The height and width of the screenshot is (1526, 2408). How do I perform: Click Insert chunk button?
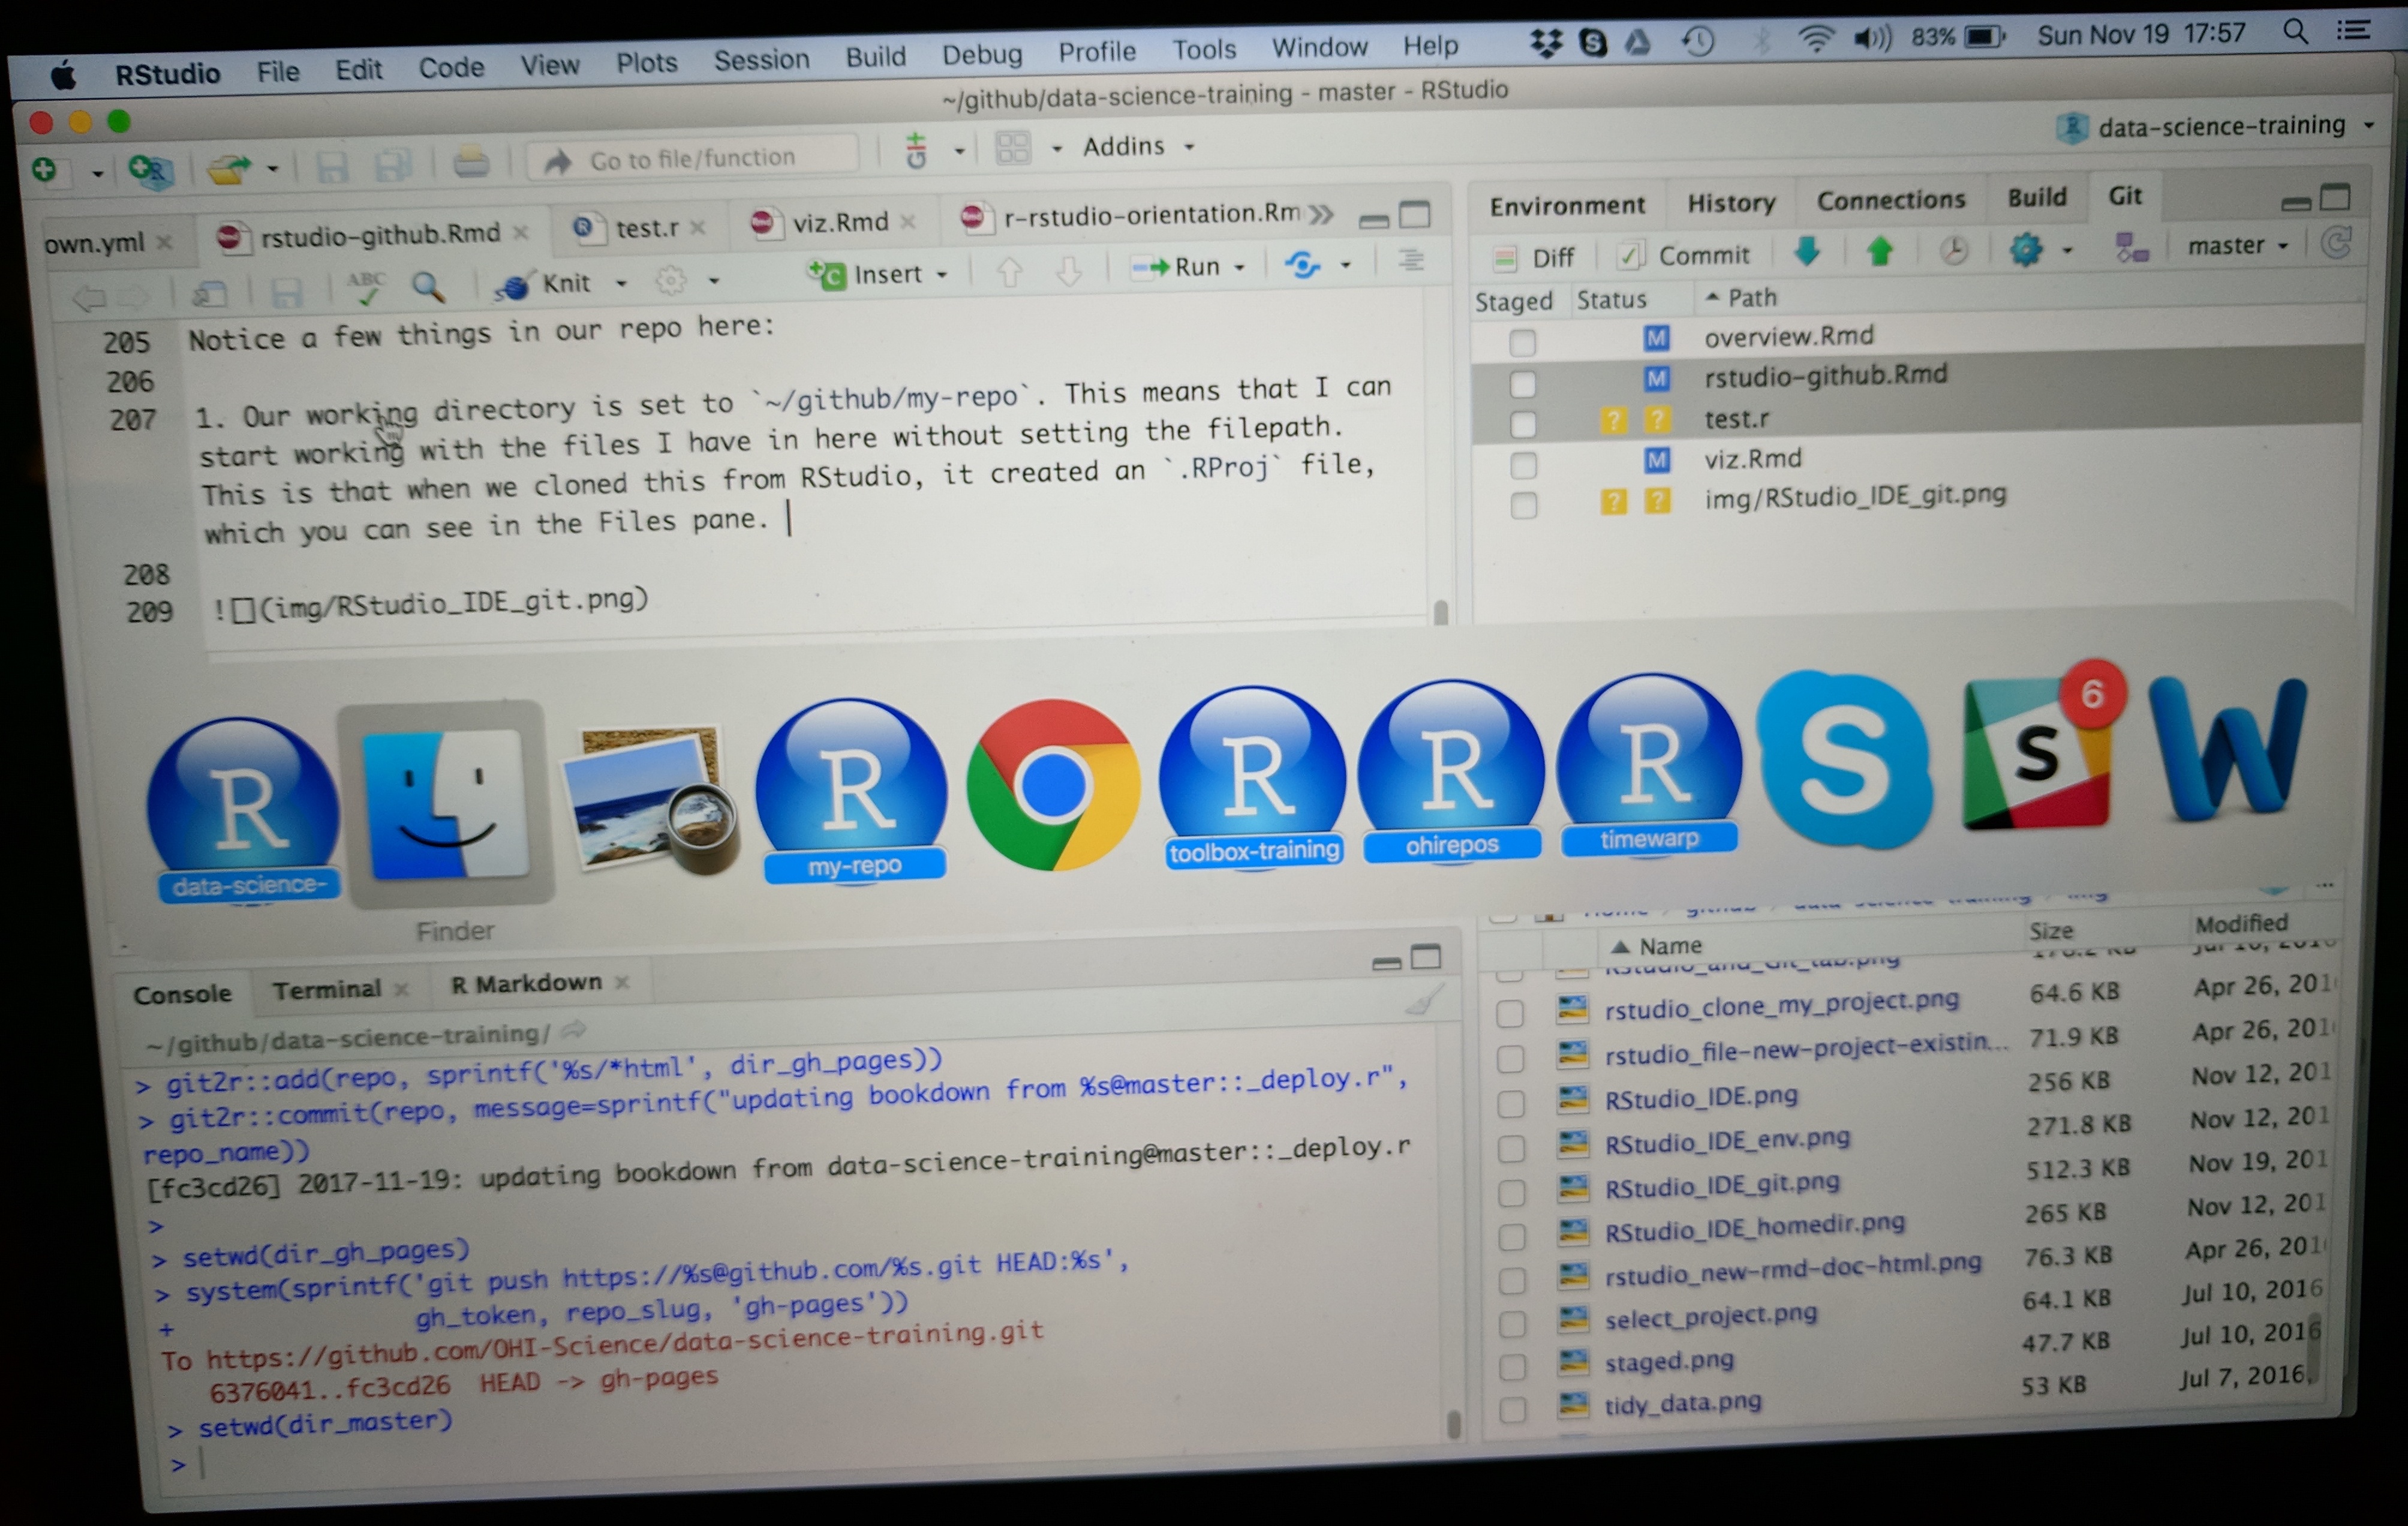[x=866, y=275]
